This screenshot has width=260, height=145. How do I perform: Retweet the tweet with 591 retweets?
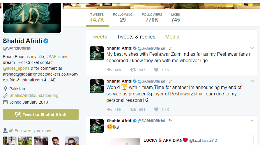(133, 109)
